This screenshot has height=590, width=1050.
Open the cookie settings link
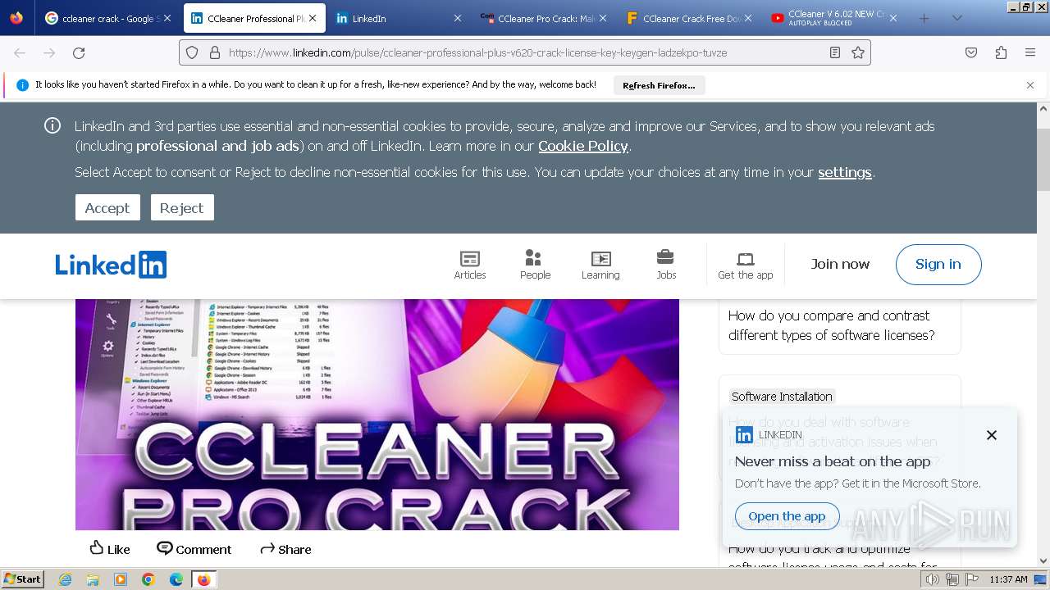[845, 172]
